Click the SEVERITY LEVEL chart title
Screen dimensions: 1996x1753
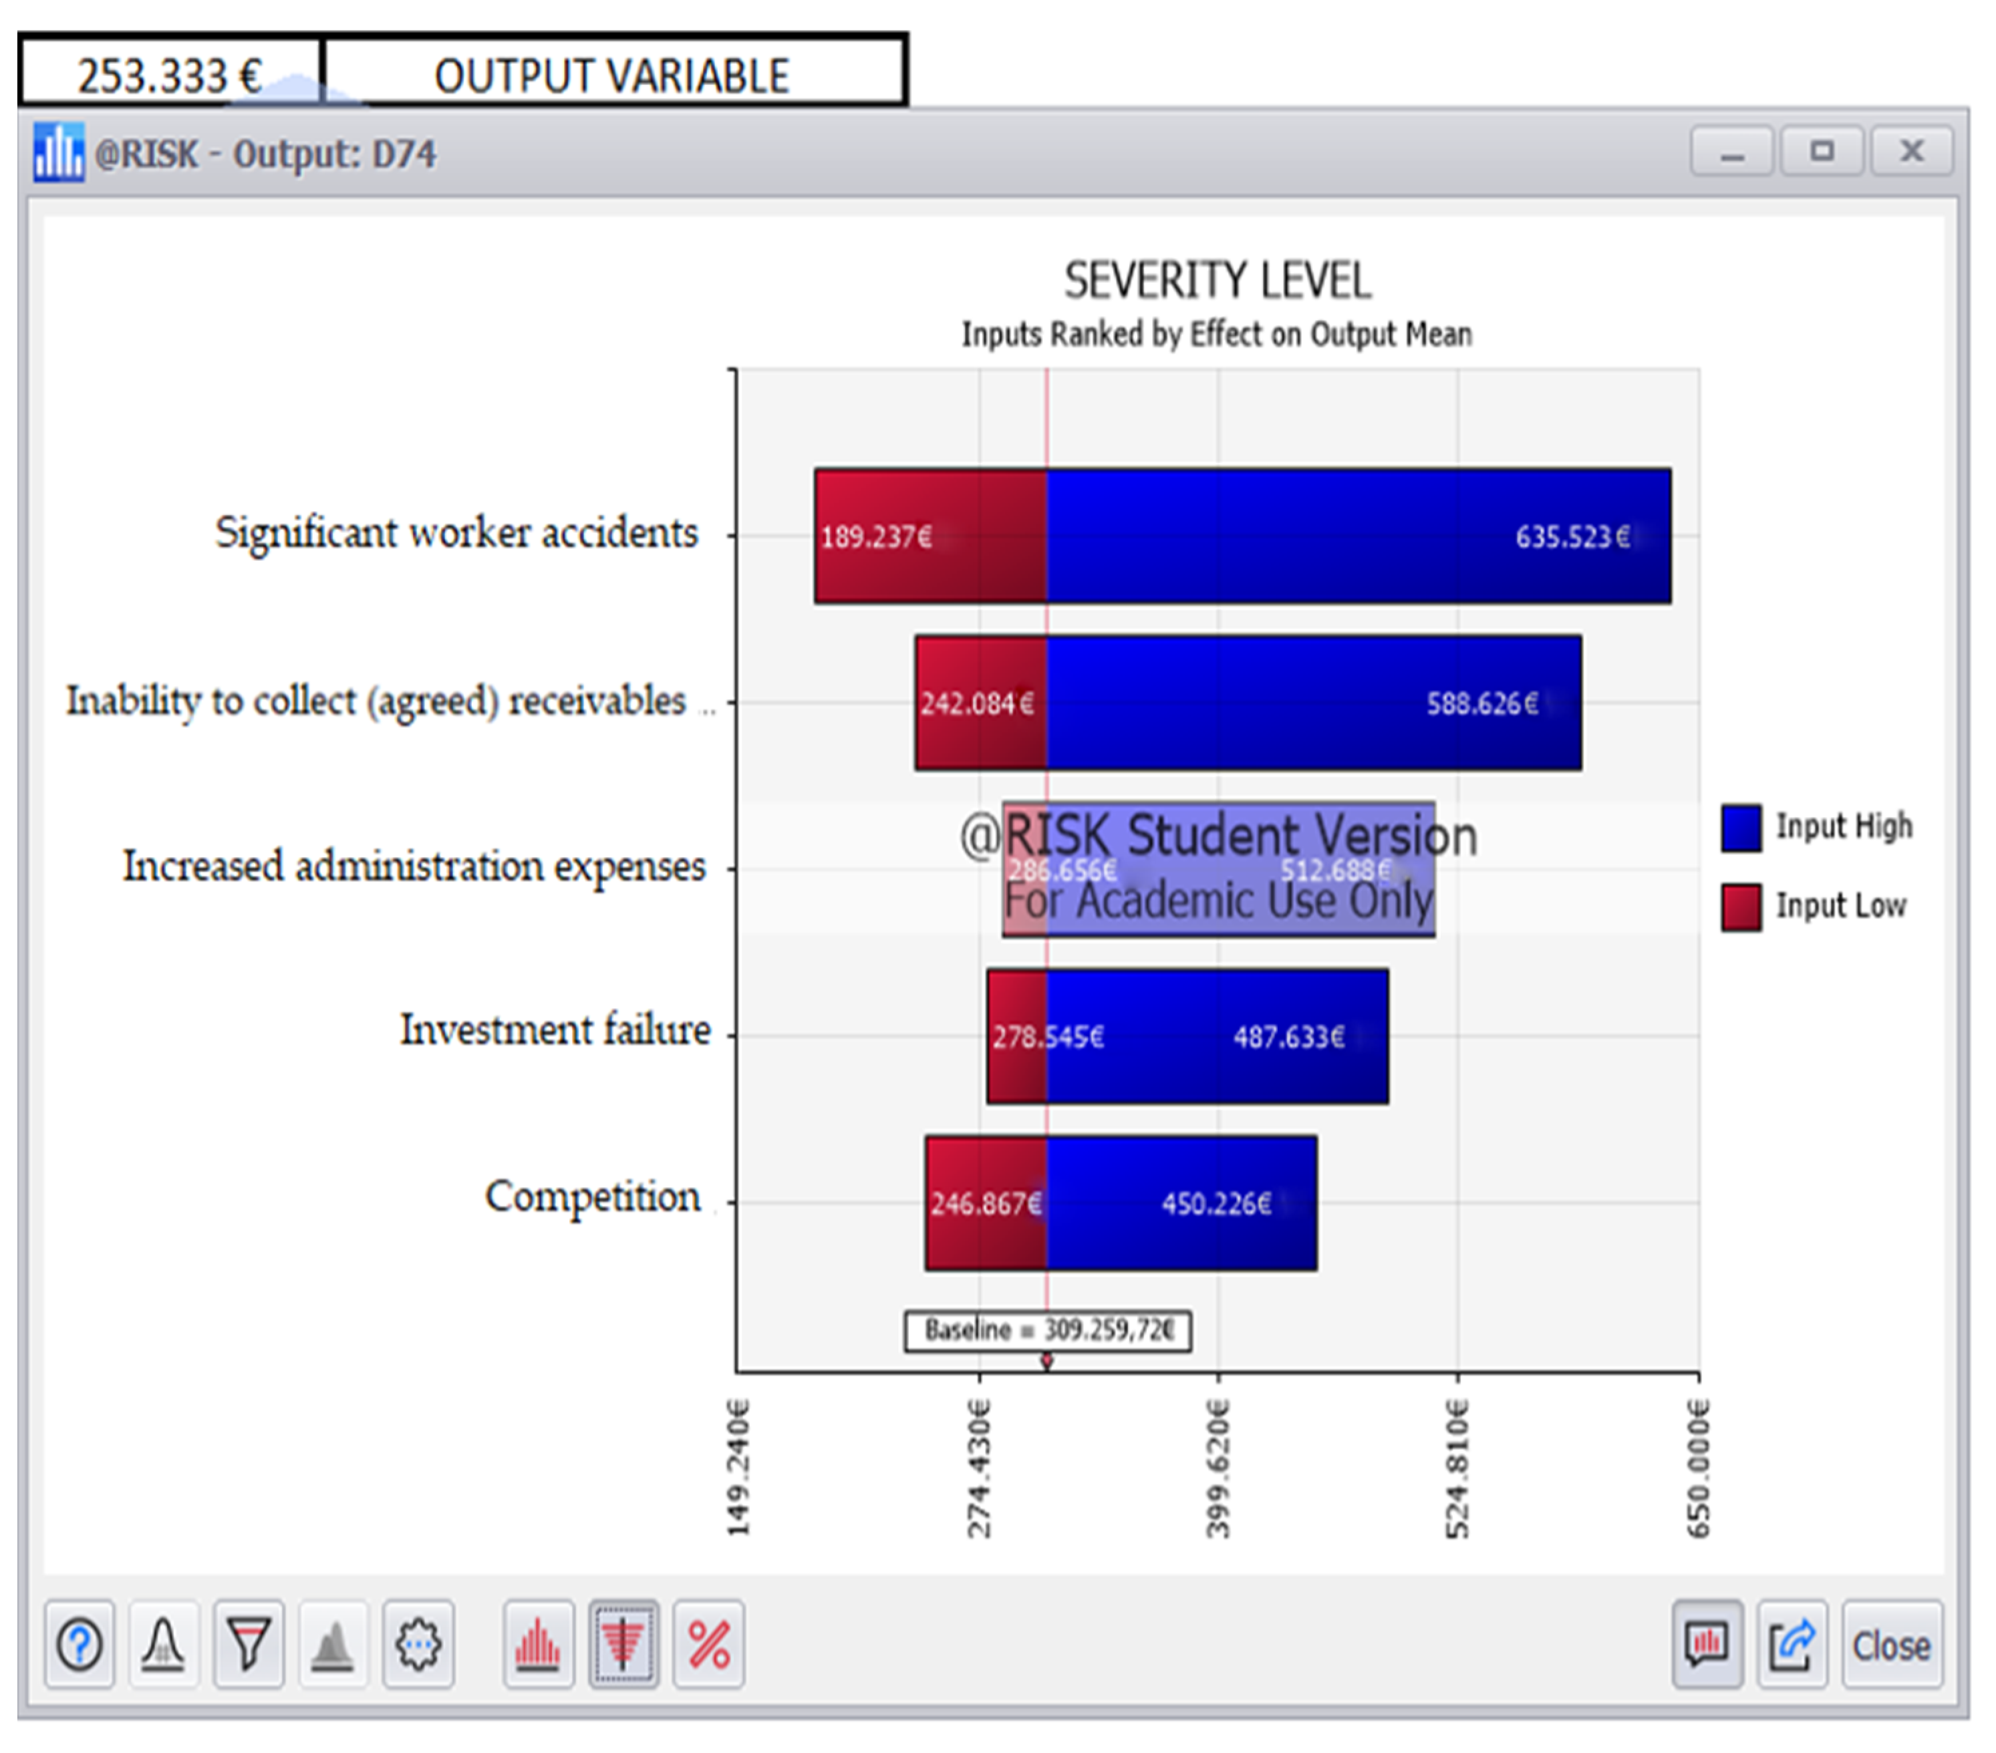pyautogui.click(x=1217, y=281)
